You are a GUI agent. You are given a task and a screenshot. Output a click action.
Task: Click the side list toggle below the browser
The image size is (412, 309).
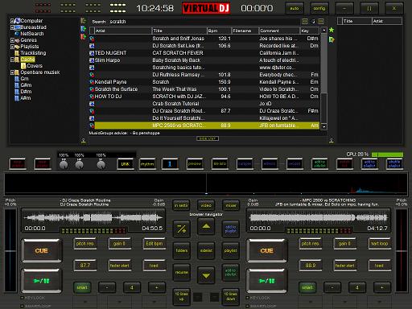point(208,138)
